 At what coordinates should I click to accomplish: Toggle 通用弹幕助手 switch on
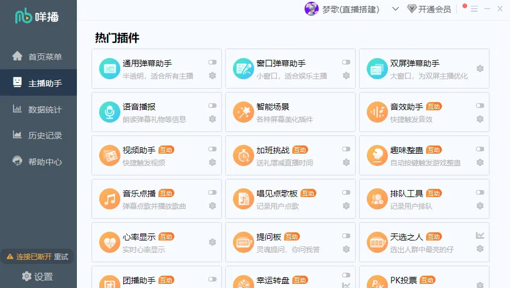coord(212,62)
